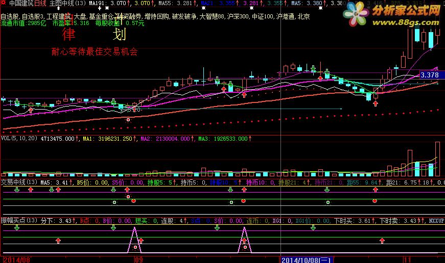Jump to the 2014/08 date label
The height and width of the screenshot is (263, 445).
point(16,260)
